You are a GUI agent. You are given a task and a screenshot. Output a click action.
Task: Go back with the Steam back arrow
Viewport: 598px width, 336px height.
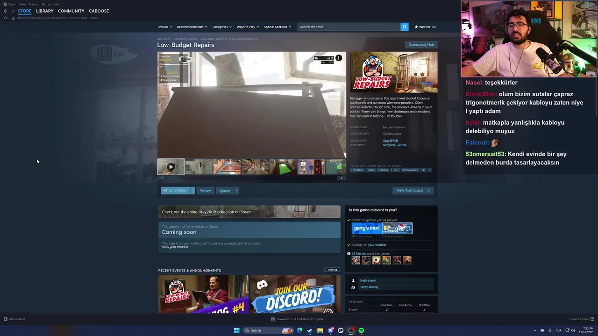tap(5, 11)
